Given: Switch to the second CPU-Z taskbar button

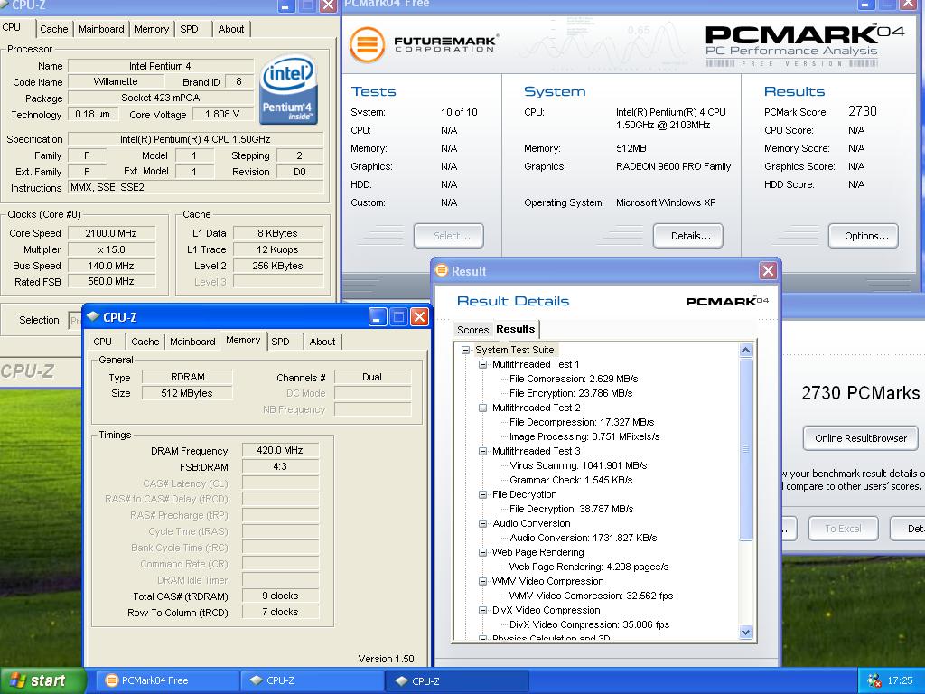Looking at the screenshot, I should (x=457, y=680).
